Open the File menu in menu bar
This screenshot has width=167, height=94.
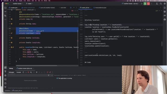click(10, 1)
